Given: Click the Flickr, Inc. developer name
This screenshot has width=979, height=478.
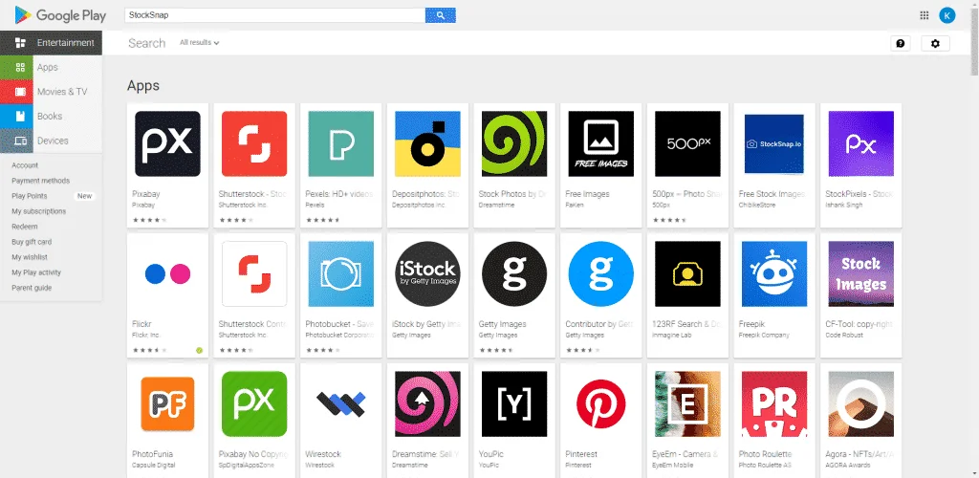Looking at the screenshot, I should pyautogui.click(x=146, y=336).
